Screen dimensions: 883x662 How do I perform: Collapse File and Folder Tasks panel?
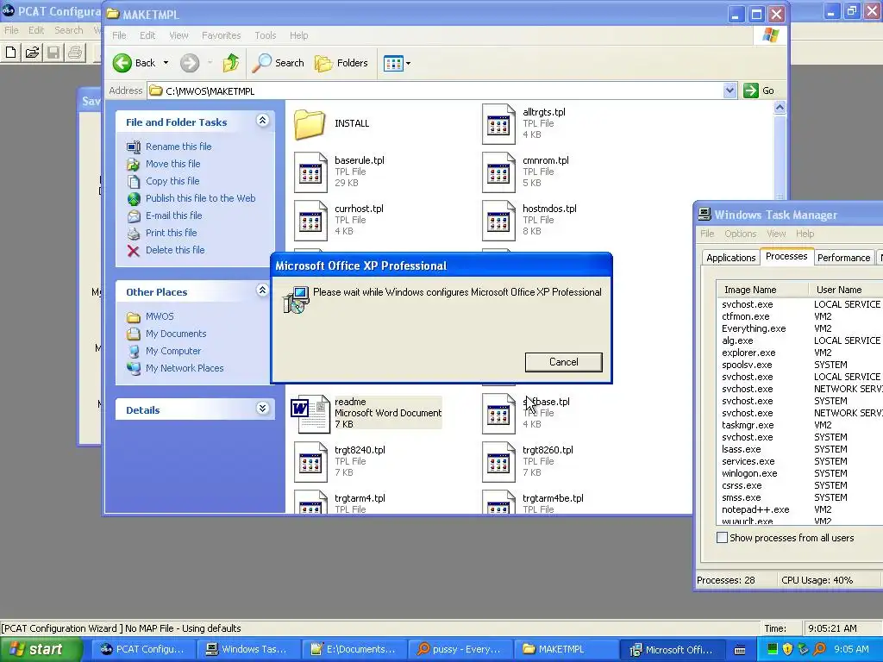click(262, 121)
